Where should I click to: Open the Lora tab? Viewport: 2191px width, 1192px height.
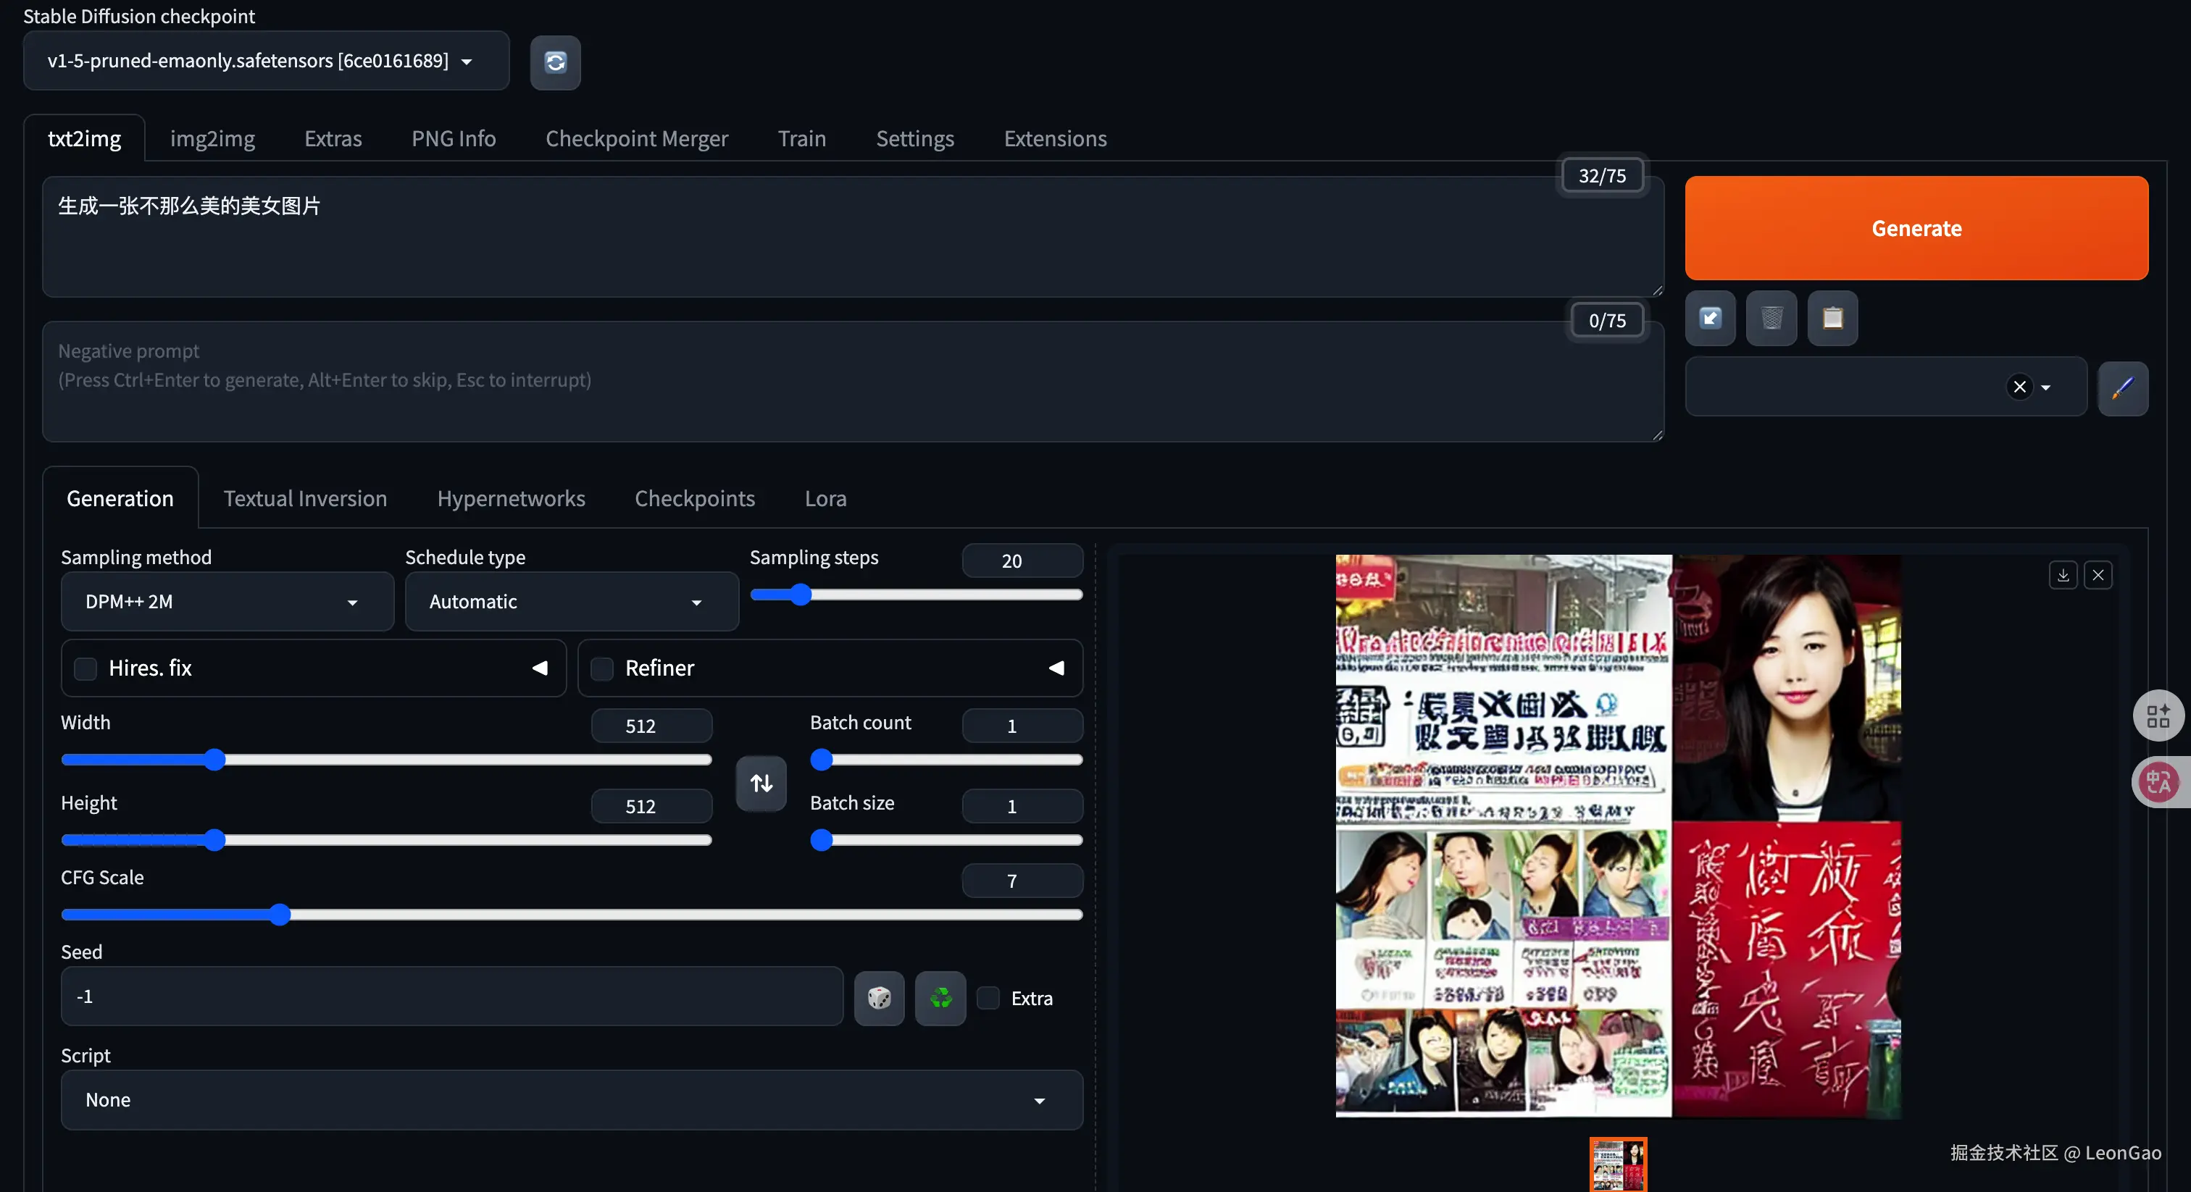[825, 498]
